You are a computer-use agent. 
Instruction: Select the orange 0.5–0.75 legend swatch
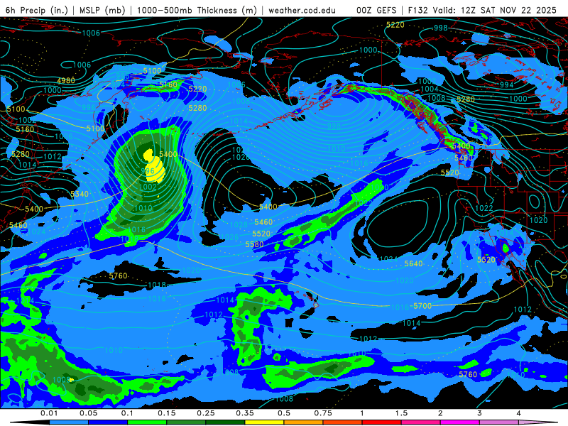(304, 422)
